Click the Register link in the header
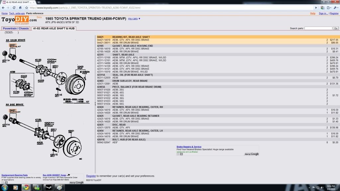This screenshot has height=191, width=340. (x=334, y=13)
